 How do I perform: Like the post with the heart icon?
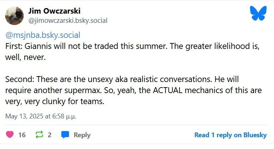[9, 135]
